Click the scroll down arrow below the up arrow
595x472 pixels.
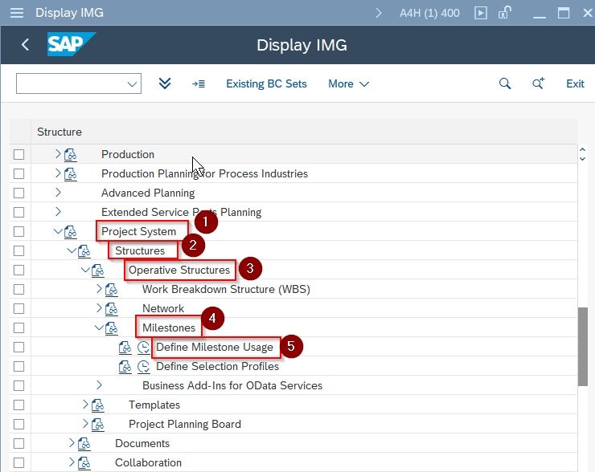click(582, 159)
